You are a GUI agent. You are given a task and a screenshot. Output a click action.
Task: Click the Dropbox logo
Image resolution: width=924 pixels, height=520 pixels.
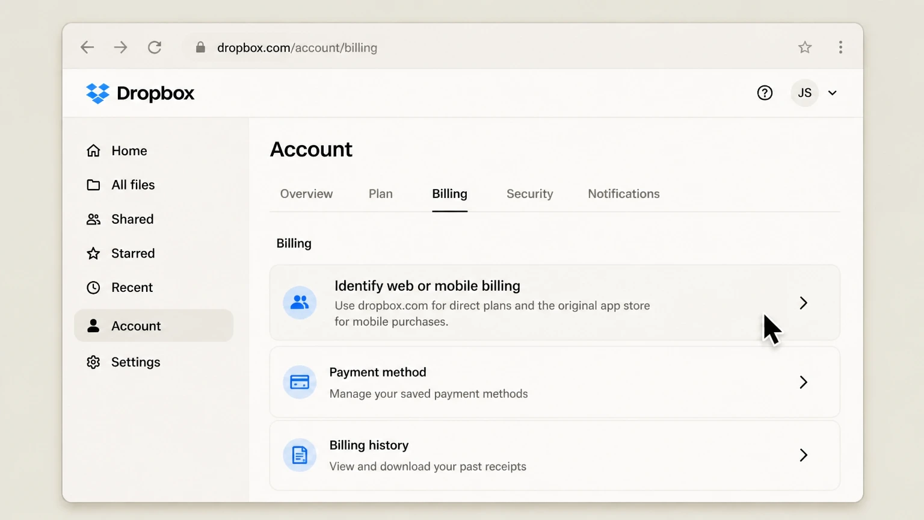[140, 93]
